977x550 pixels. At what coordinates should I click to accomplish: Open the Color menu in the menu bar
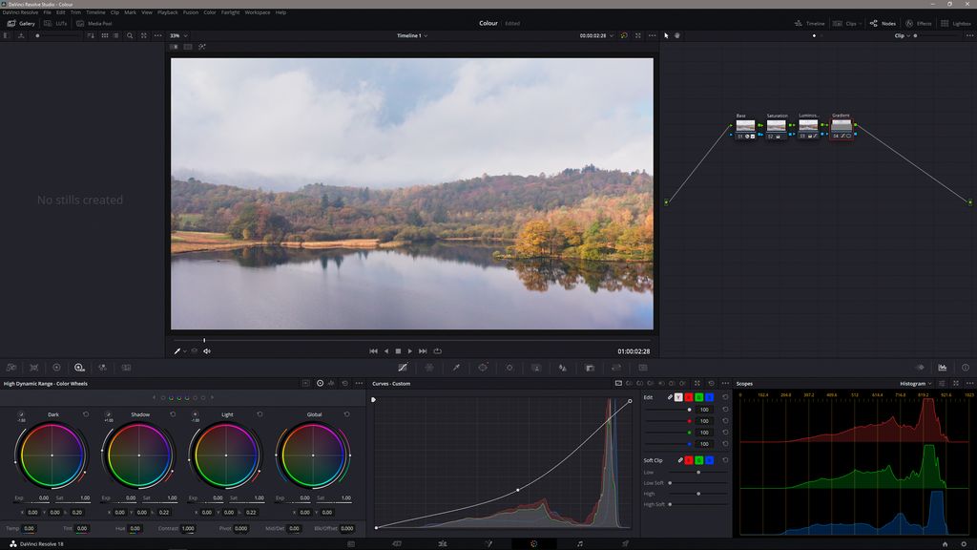click(210, 12)
